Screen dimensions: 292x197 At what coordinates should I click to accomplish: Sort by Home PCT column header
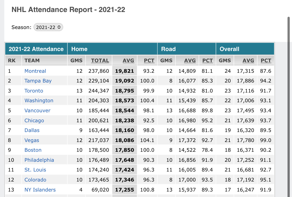[x=149, y=60]
